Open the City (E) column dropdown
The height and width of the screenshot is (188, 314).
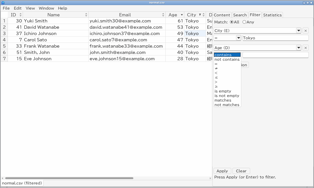[299, 31]
